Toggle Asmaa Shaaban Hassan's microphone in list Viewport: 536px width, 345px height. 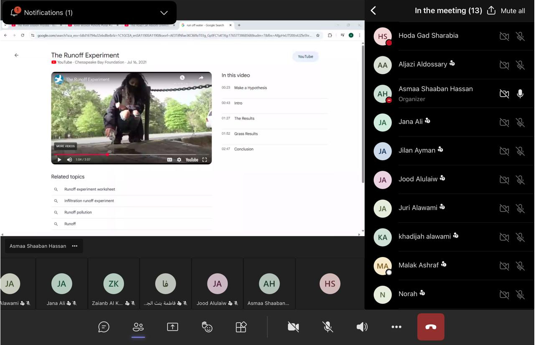[x=520, y=94]
